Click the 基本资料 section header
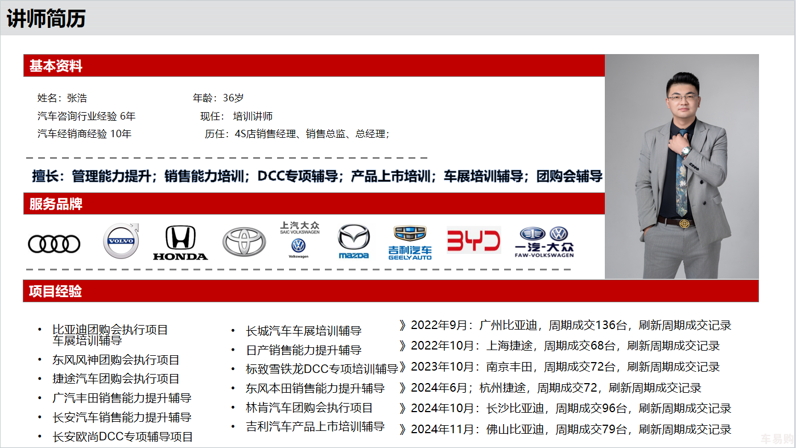796x448 pixels. tap(314, 65)
